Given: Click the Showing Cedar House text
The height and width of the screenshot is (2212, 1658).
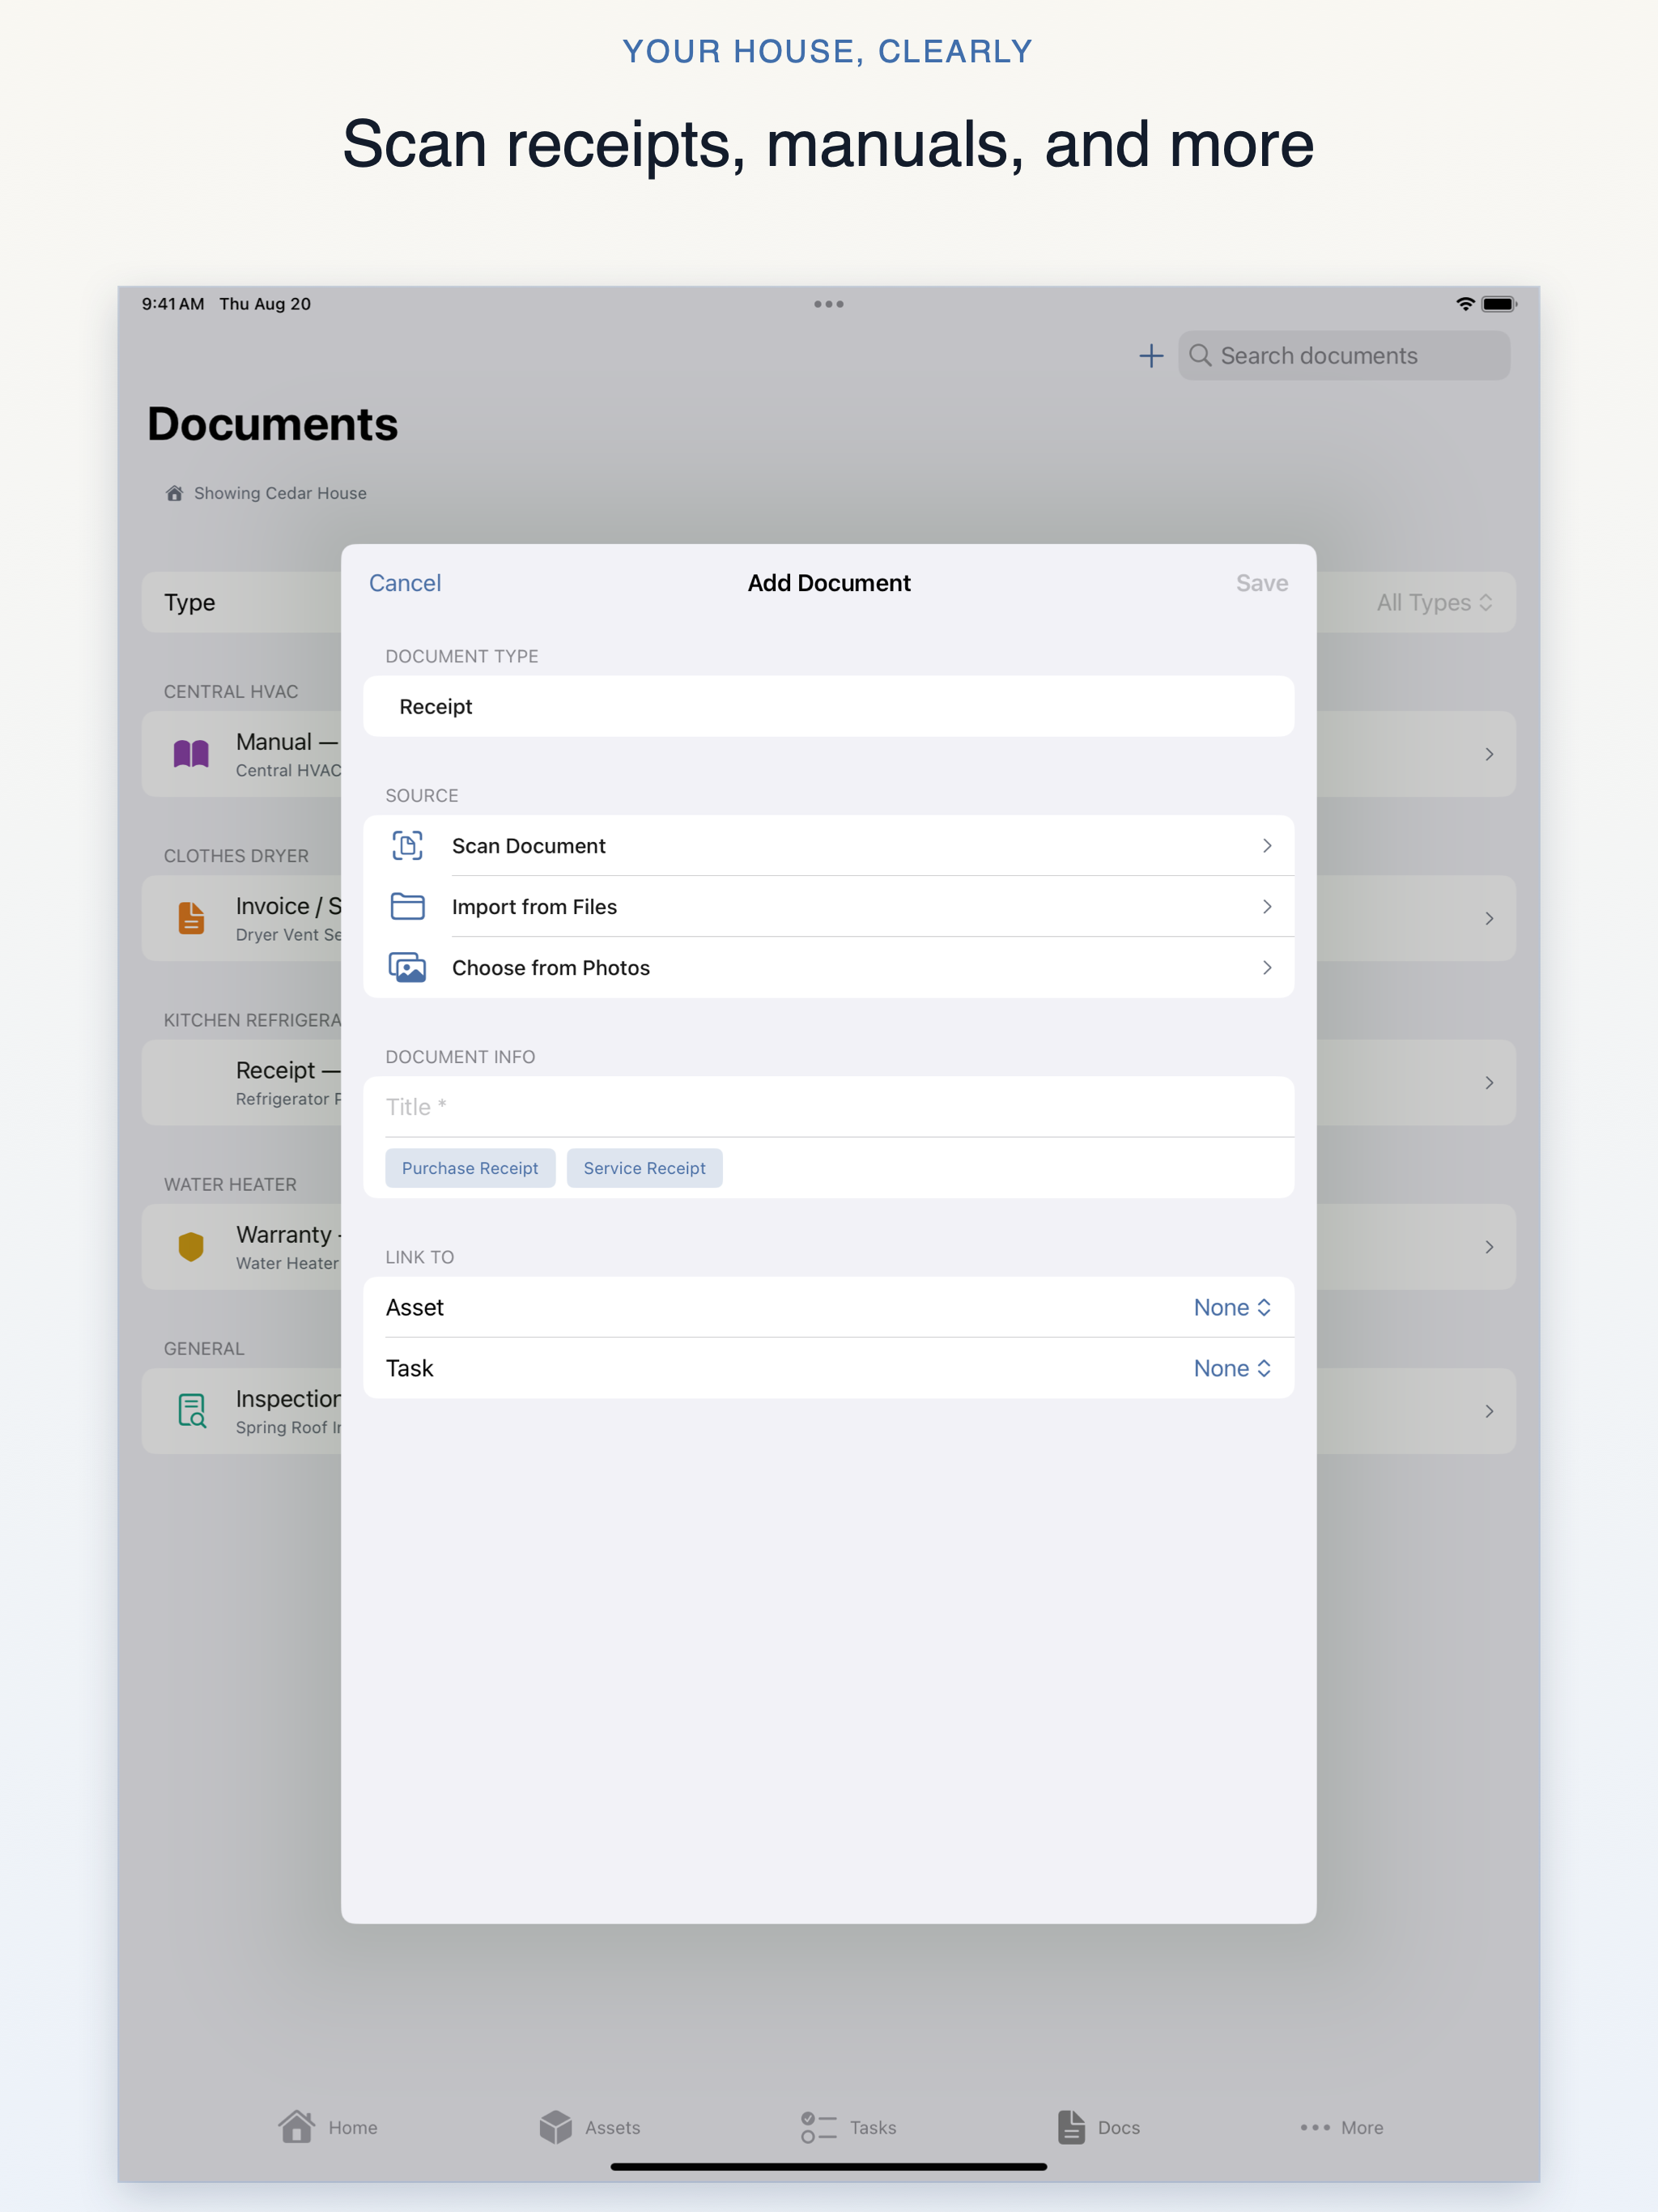Looking at the screenshot, I should [x=280, y=493].
